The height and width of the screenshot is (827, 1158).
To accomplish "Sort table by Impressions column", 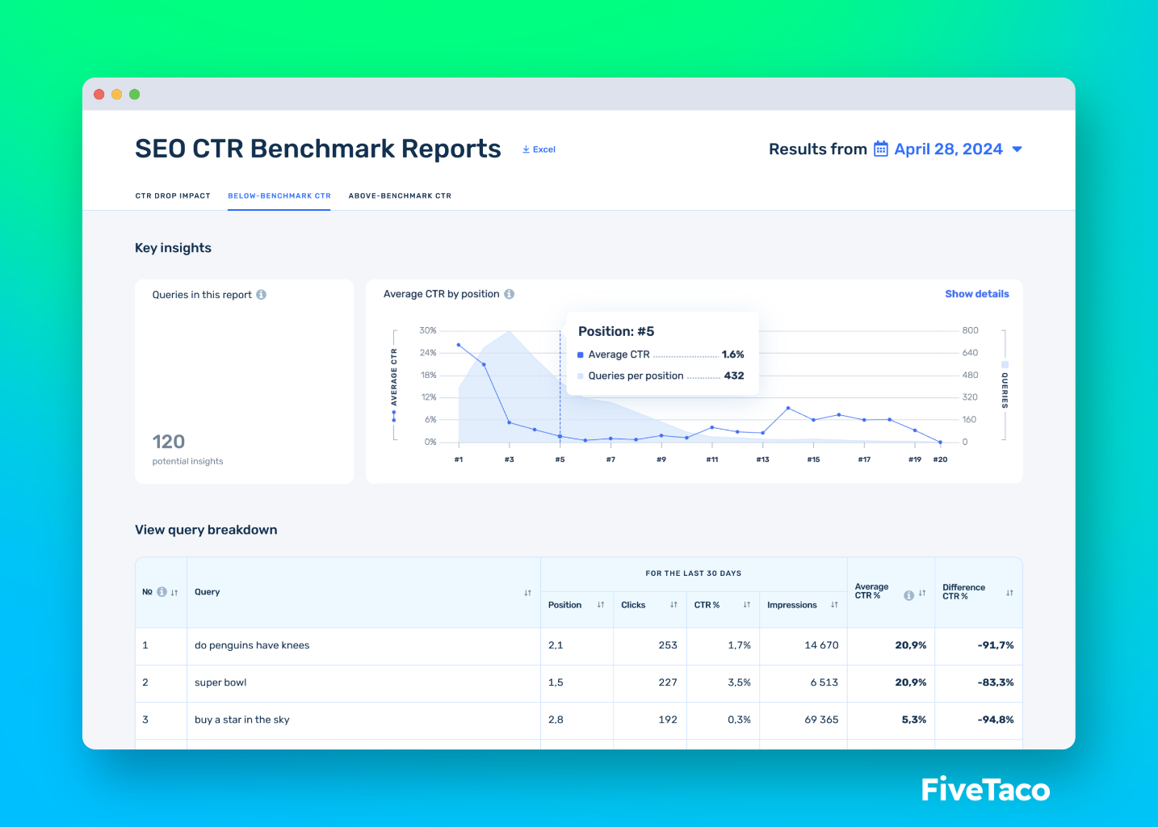I will coord(834,605).
